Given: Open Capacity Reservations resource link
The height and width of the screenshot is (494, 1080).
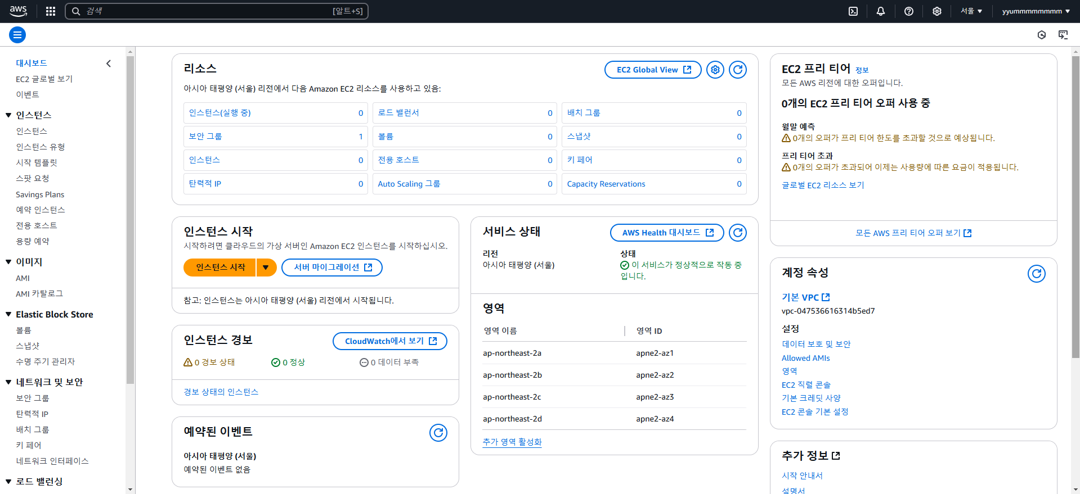Looking at the screenshot, I should [x=606, y=184].
